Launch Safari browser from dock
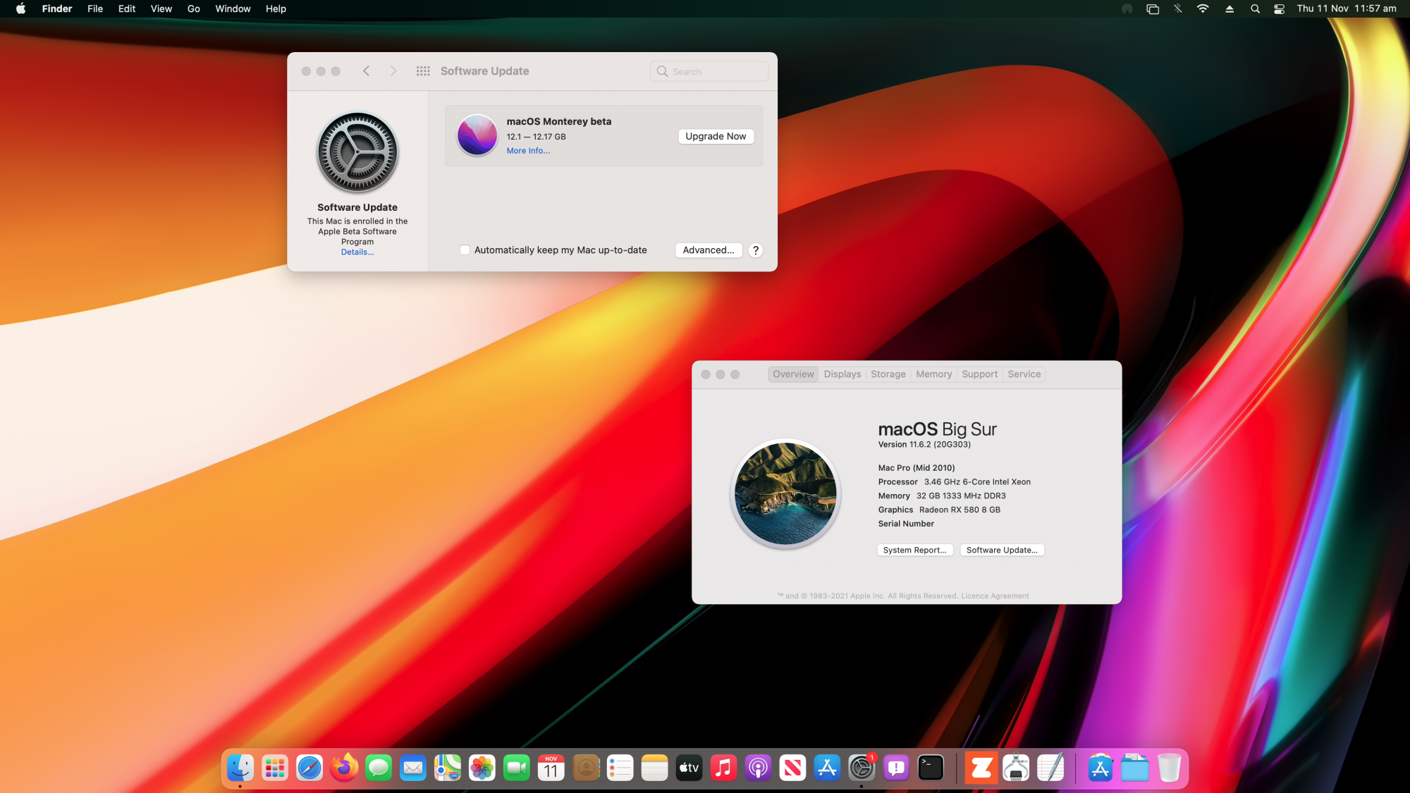Viewport: 1410px width, 793px height. click(309, 768)
